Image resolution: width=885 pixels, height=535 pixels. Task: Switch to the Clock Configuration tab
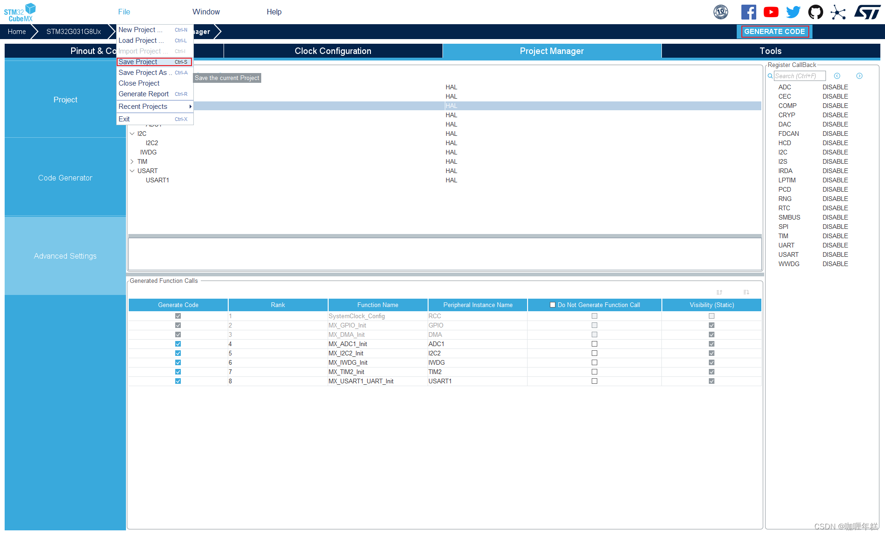click(x=333, y=51)
